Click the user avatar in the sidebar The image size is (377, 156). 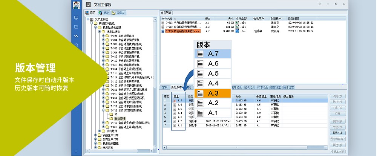[77, 5]
